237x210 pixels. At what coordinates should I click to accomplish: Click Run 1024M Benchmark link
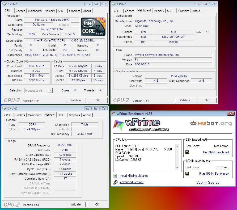(x=214, y=174)
